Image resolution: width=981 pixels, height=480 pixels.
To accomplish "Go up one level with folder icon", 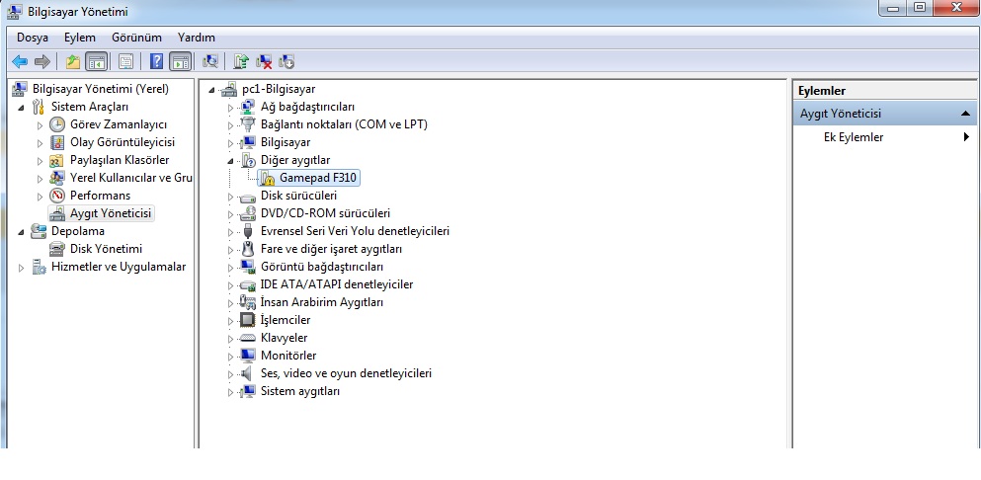I will [x=73, y=61].
